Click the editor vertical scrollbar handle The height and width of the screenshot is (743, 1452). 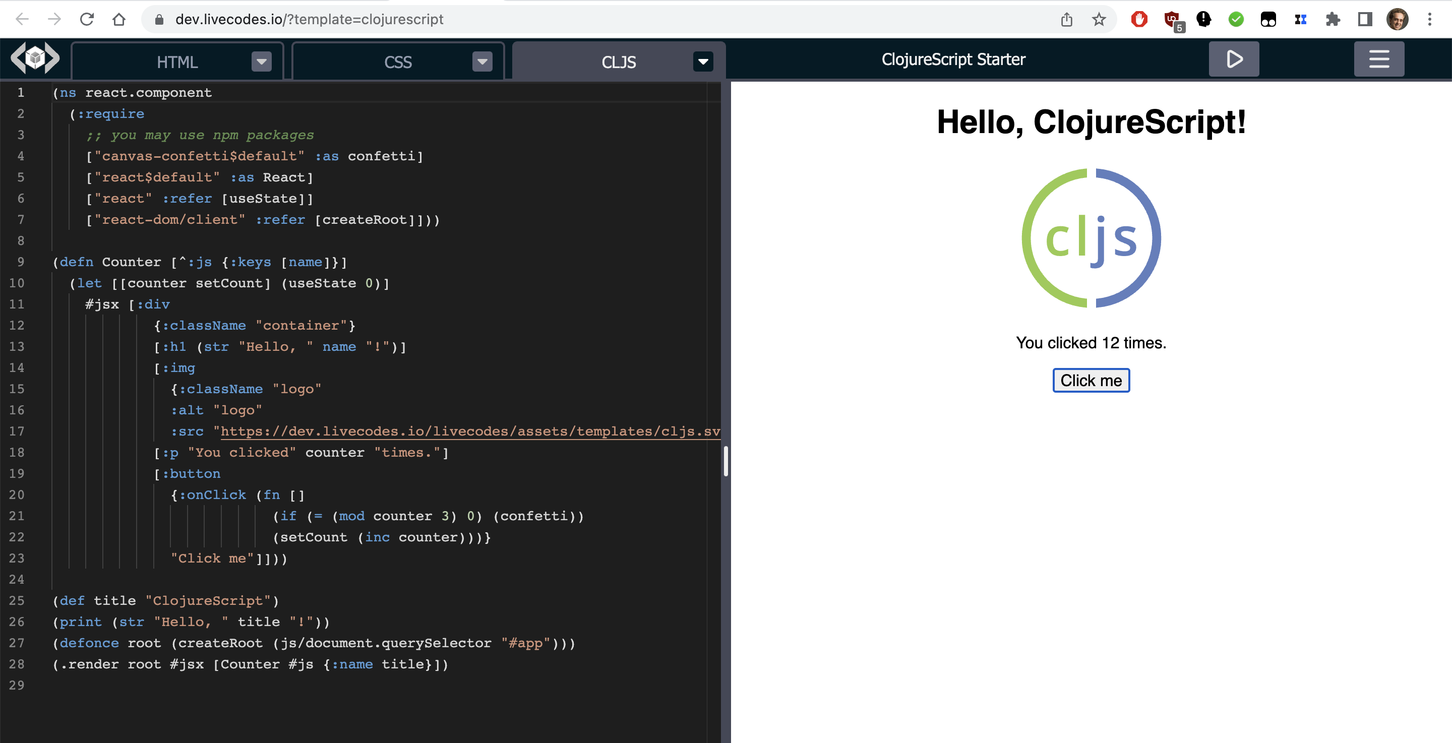coord(726,461)
